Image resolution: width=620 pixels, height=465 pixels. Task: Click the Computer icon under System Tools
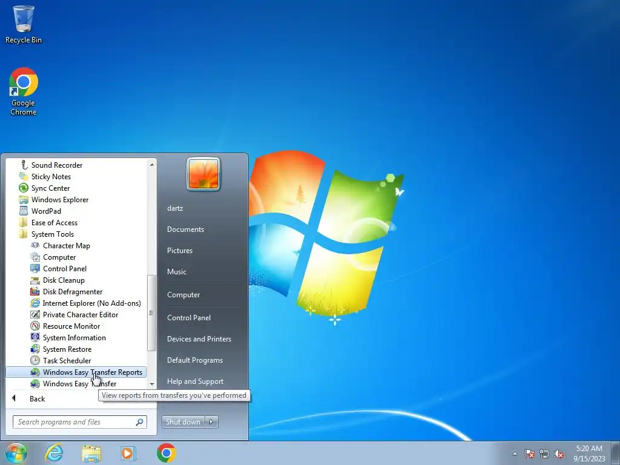coord(35,257)
